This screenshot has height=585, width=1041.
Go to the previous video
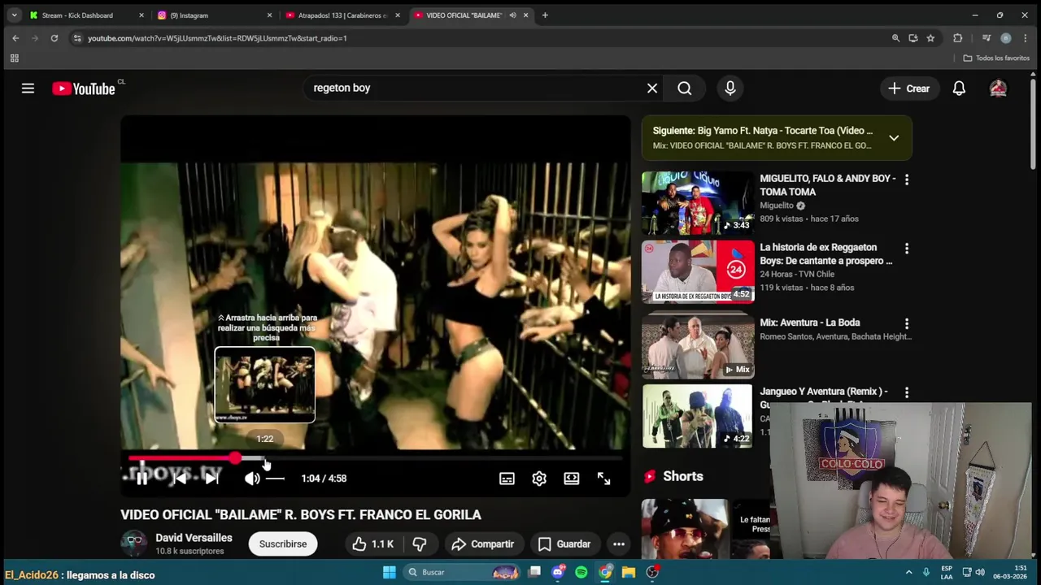pyautogui.click(x=180, y=479)
